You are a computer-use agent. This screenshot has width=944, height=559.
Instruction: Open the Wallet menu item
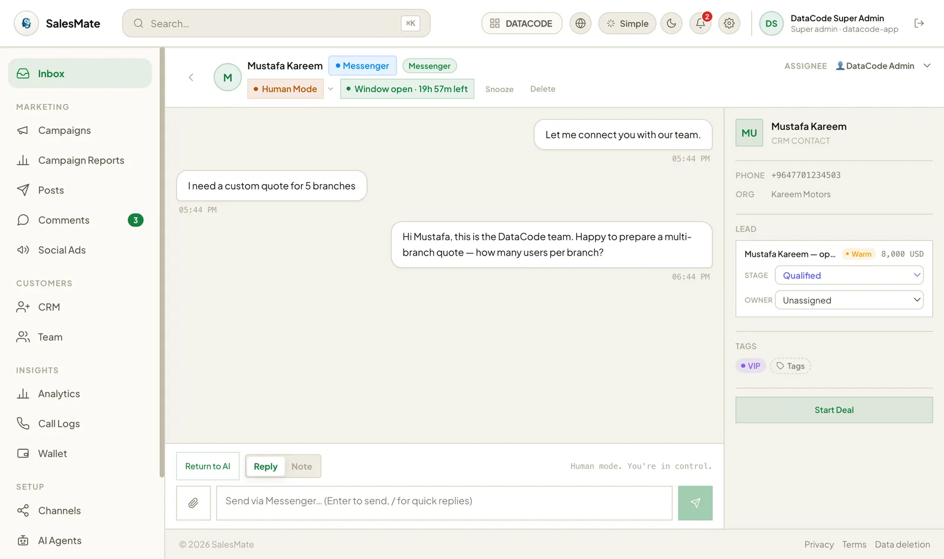[80, 453]
